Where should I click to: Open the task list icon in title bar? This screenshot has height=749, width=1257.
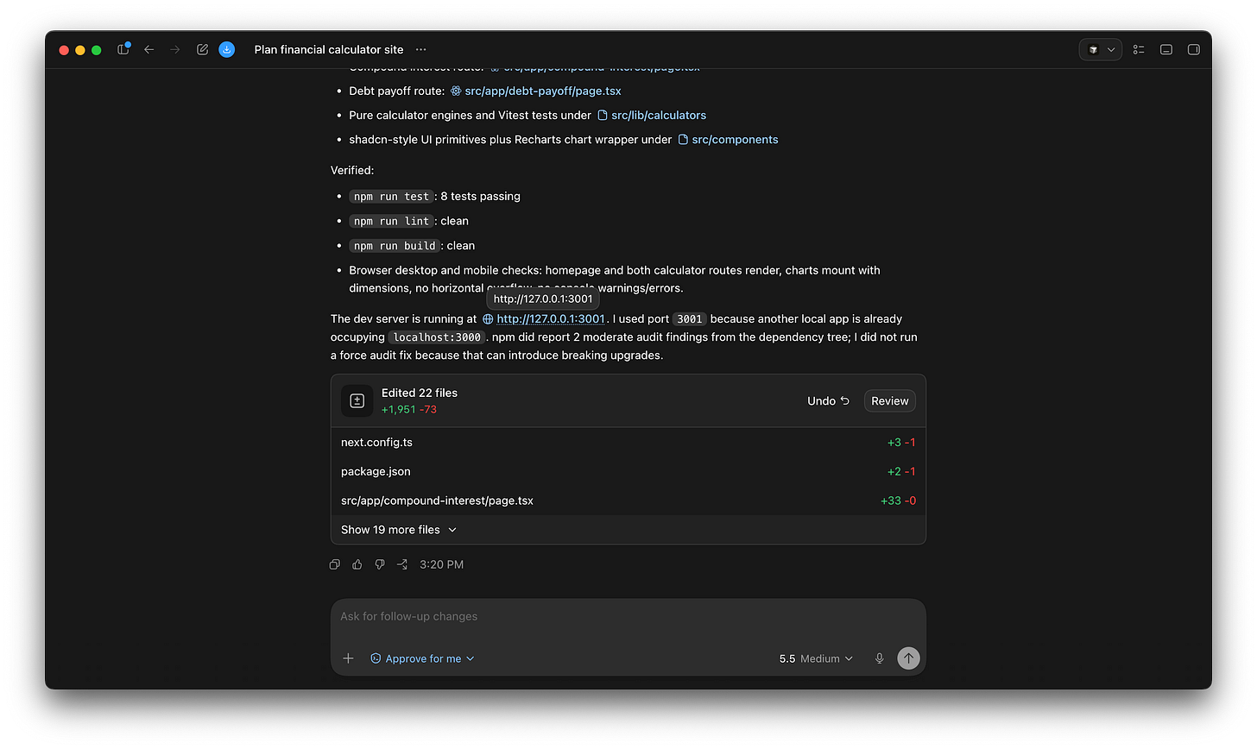point(1139,49)
